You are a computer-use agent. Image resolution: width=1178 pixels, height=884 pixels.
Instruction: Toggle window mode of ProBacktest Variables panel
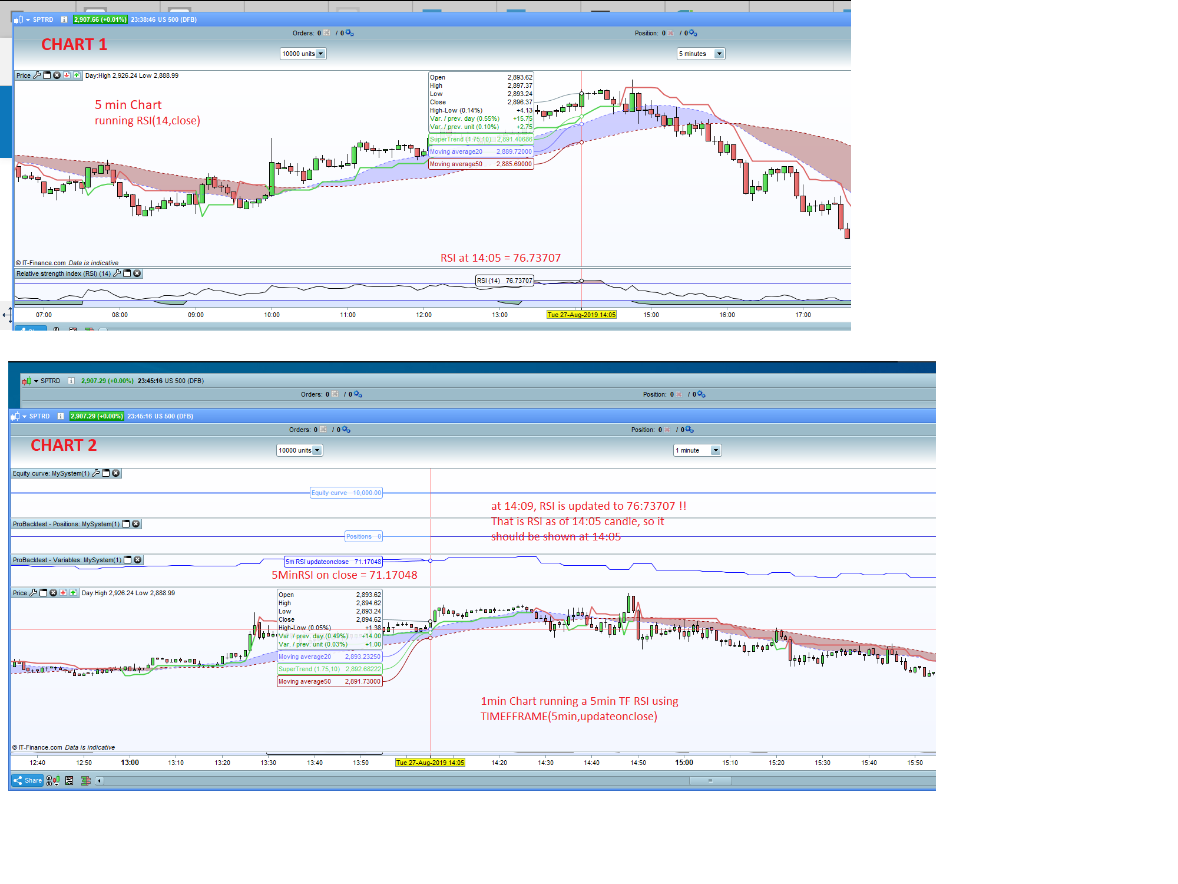pyautogui.click(x=128, y=560)
